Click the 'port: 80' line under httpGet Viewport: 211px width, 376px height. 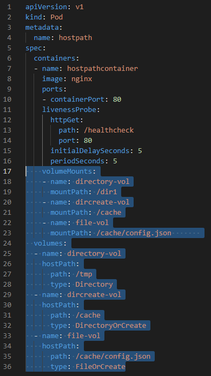pos(76,141)
